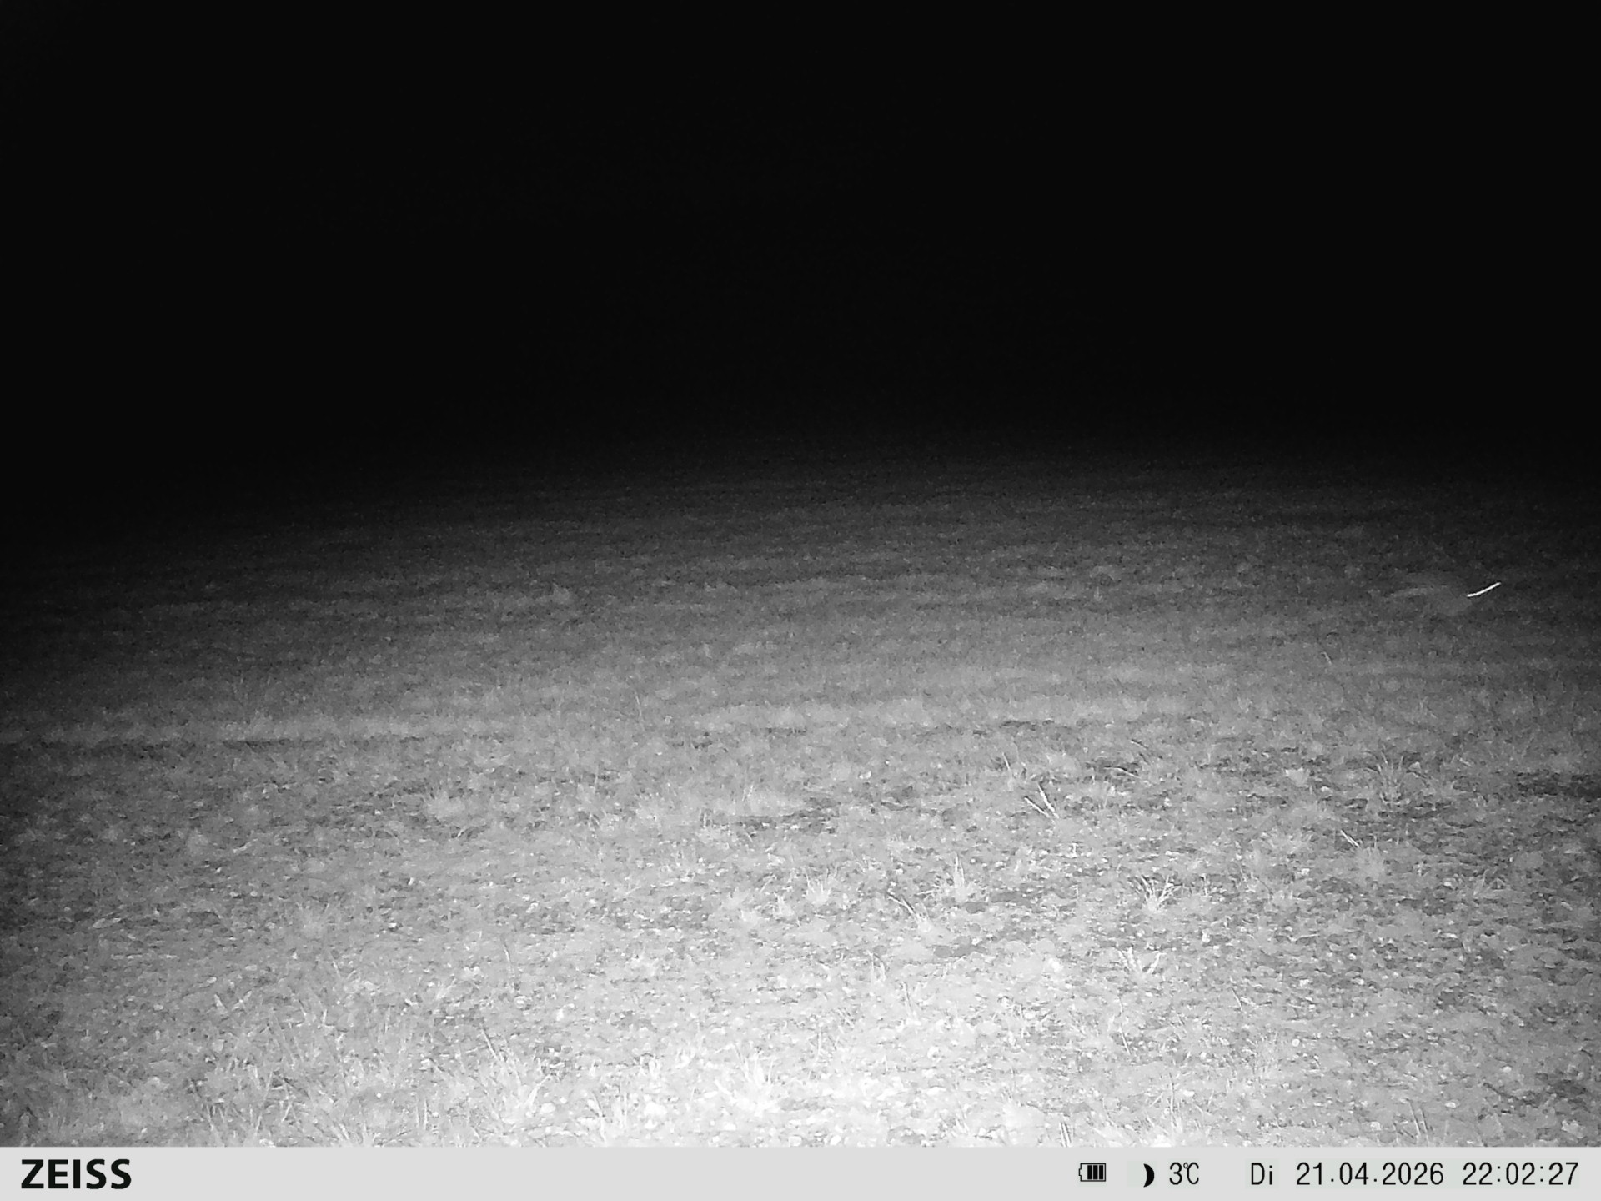Click the moon phase icon

1148,1175
